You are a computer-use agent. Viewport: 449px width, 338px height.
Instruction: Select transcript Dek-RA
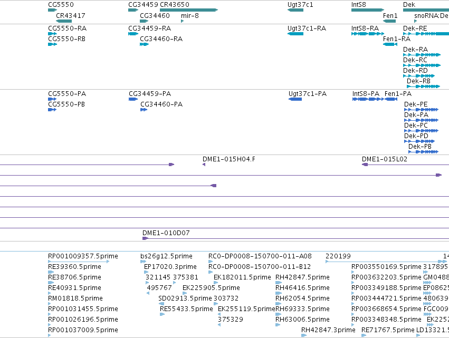[x=416, y=50]
